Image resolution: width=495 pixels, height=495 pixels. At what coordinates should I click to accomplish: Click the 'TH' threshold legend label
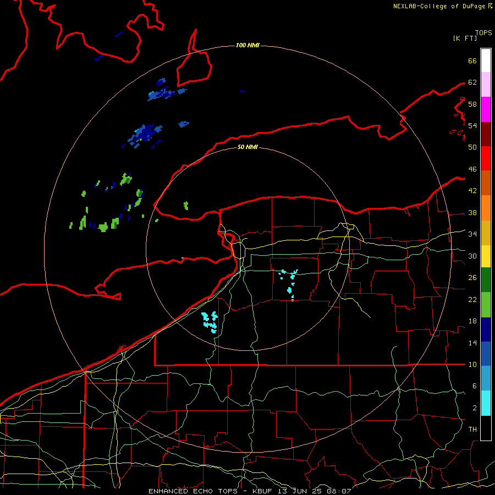(x=472, y=430)
